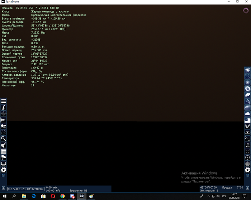Open the display monitor settings icon

point(4,164)
